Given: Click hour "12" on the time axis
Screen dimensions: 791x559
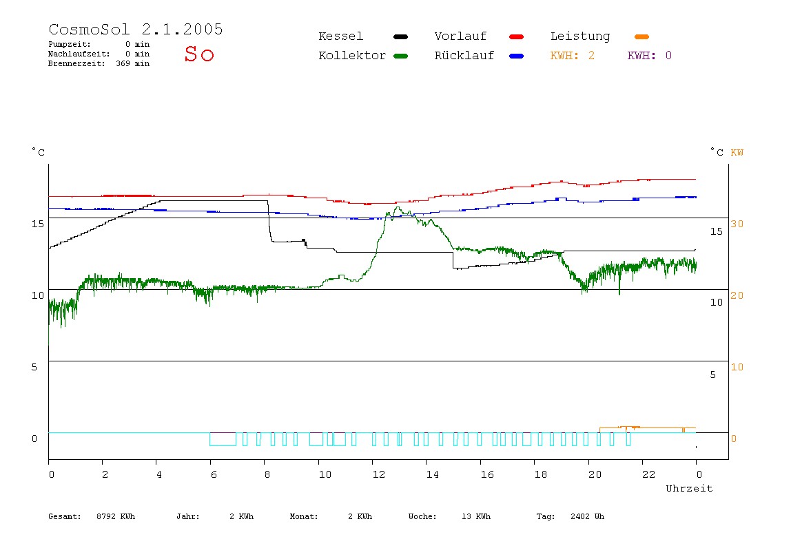Looking at the screenshot, I should coord(379,474).
